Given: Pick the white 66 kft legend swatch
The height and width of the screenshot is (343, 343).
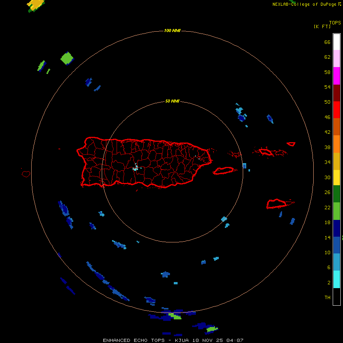Looking at the screenshot, I should (337, 42).
